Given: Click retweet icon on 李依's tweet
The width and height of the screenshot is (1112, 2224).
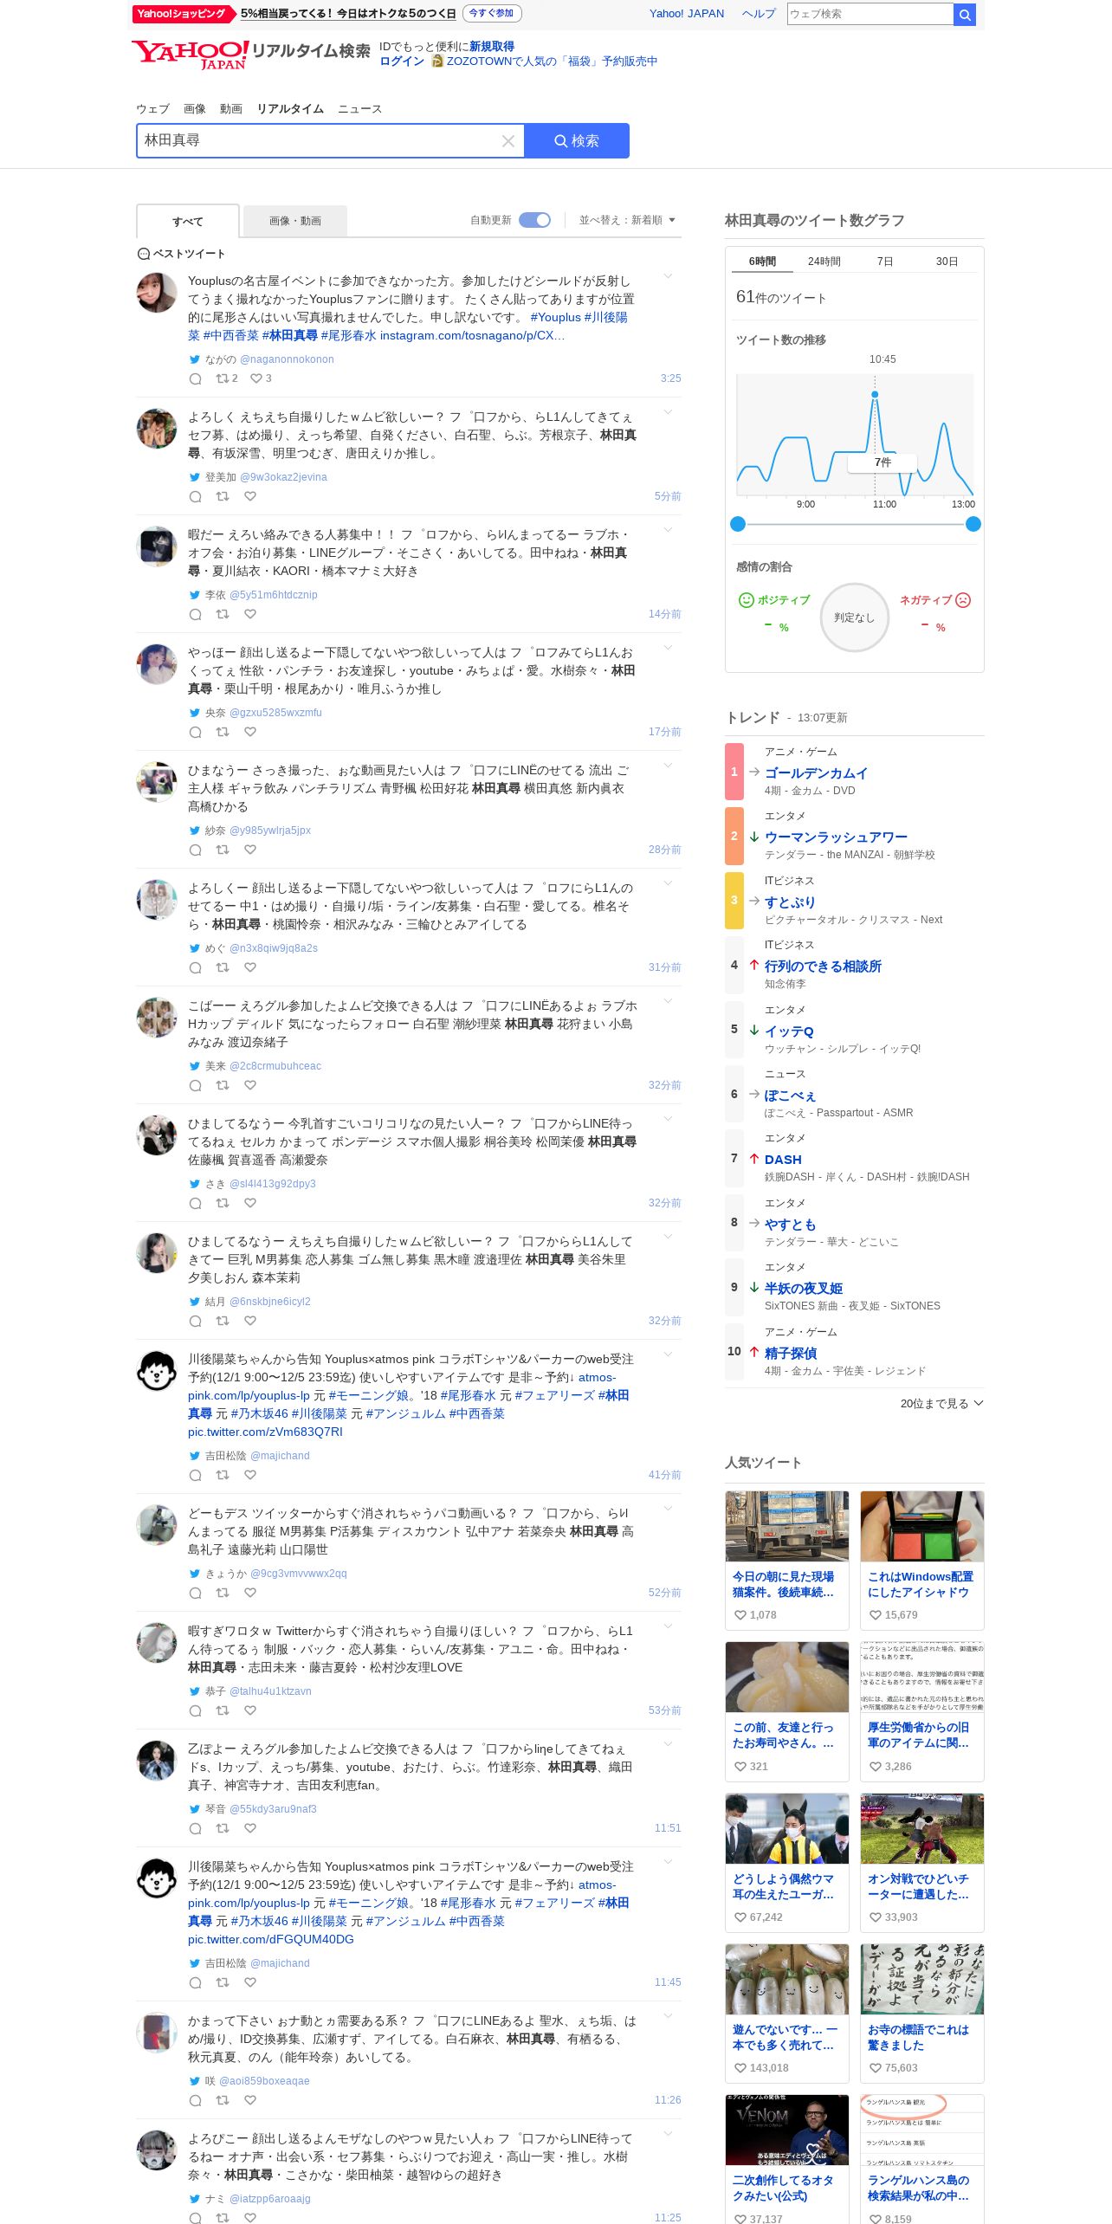Looking at the screenshot, I should click(223, 614).
